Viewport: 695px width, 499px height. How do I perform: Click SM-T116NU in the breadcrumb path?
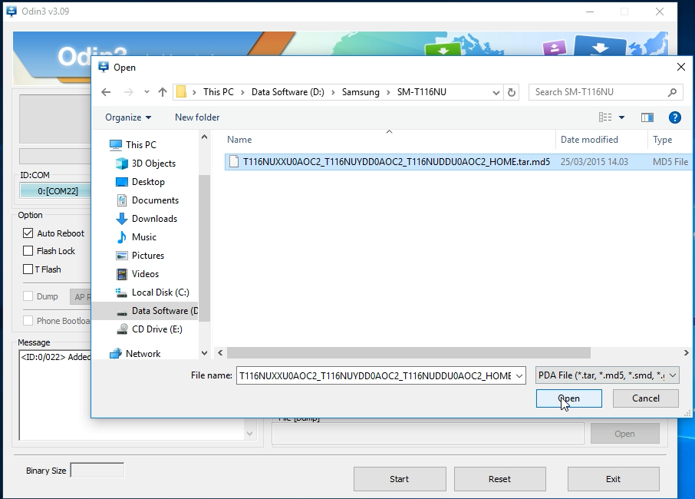[x=421, y=92]
